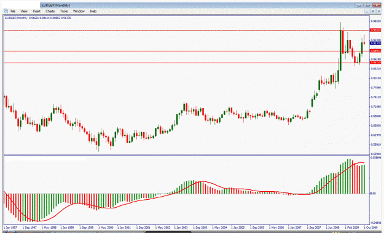The image size is (384, 233).
Task: Click the 1 May 1998 date label
Action: click(49, 227)
